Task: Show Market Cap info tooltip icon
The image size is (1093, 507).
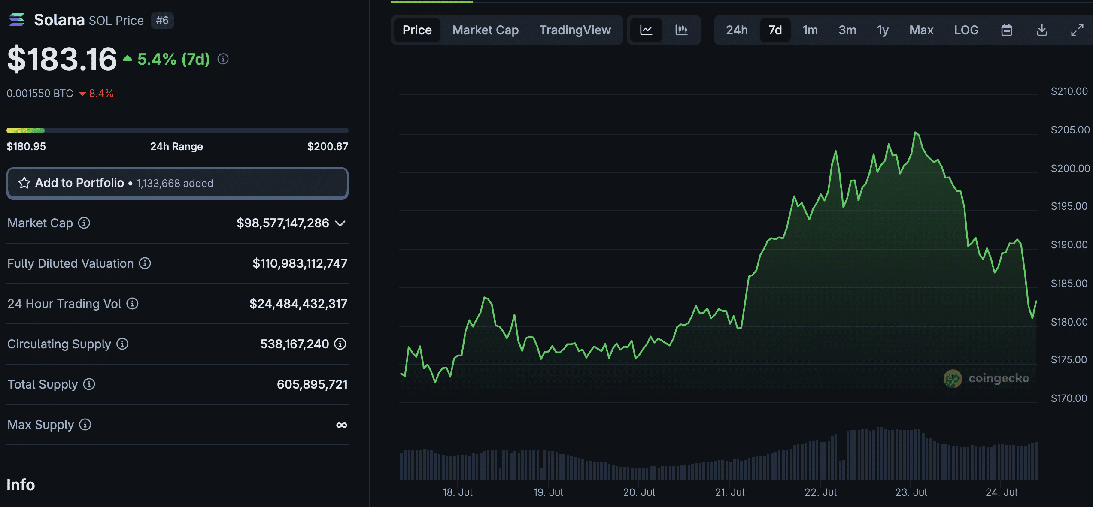Action: pos(84,223)
